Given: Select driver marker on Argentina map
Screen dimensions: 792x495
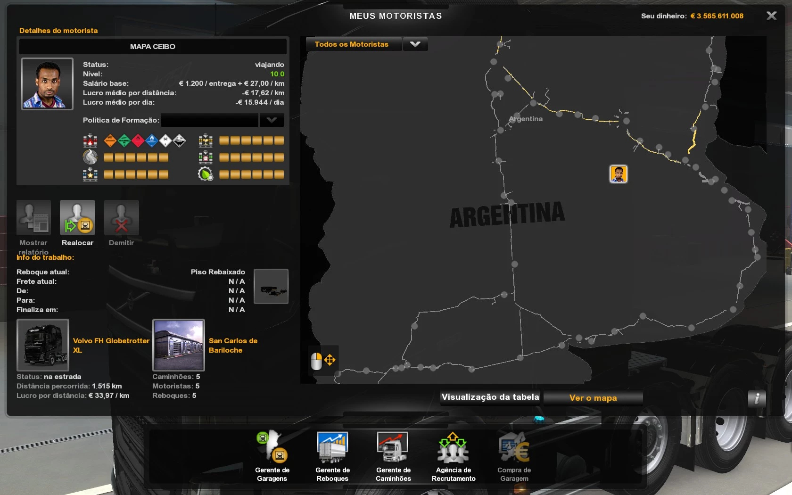Looking at the screenshot, I should tap(618, 174).
